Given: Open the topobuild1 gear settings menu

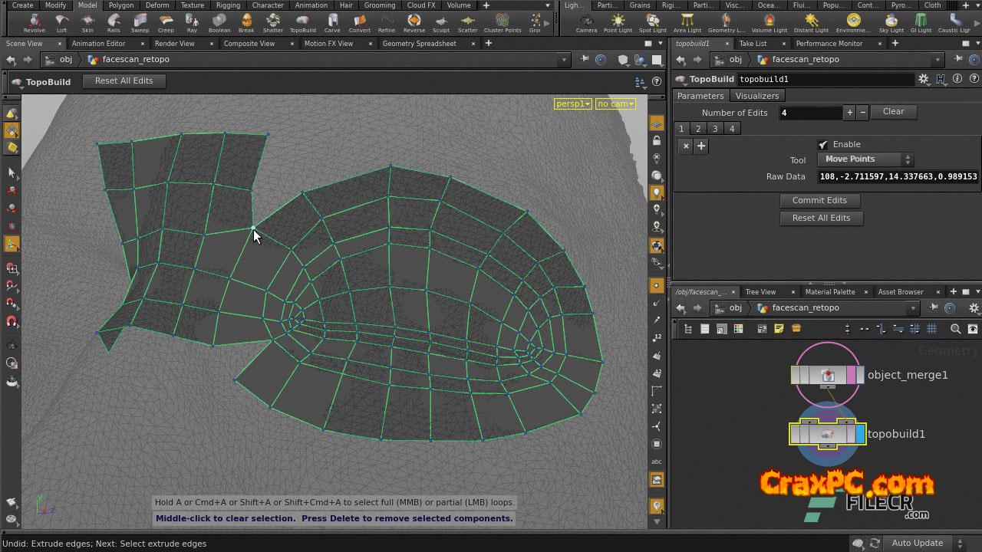Looking at the screenshot, I should coord(924,79).
